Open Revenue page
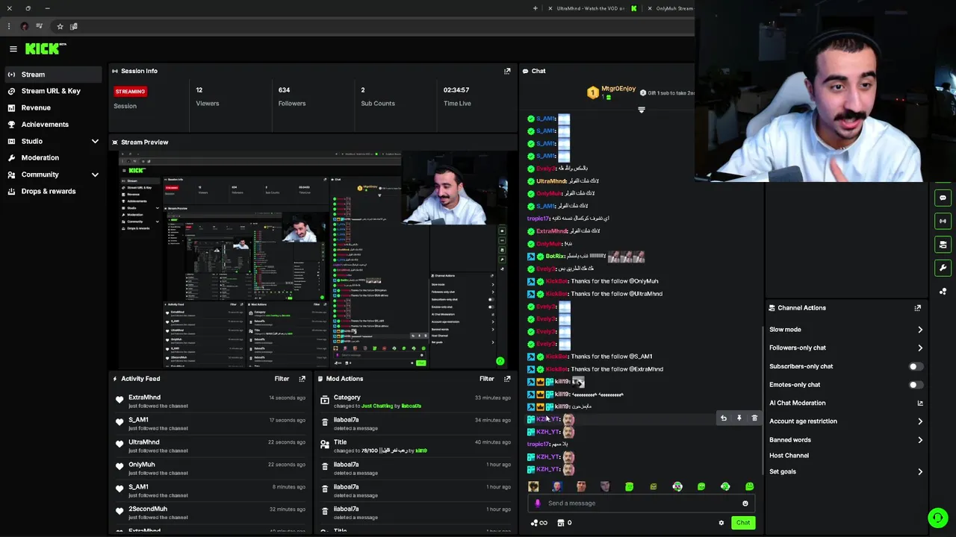Viewport: 956px width, 537px height. tap(52, 107)
